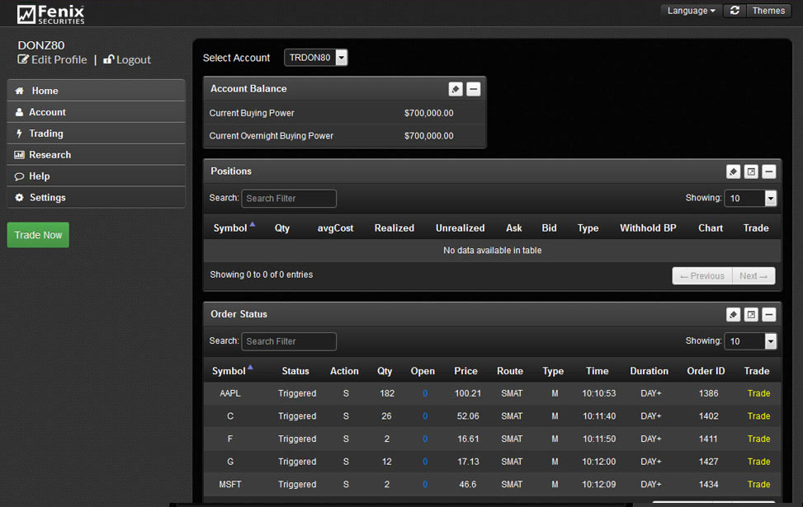Screen dimensions: 803x507
Task: Click open quantity 0 for MSFT
Action: (x=425, y=484)
